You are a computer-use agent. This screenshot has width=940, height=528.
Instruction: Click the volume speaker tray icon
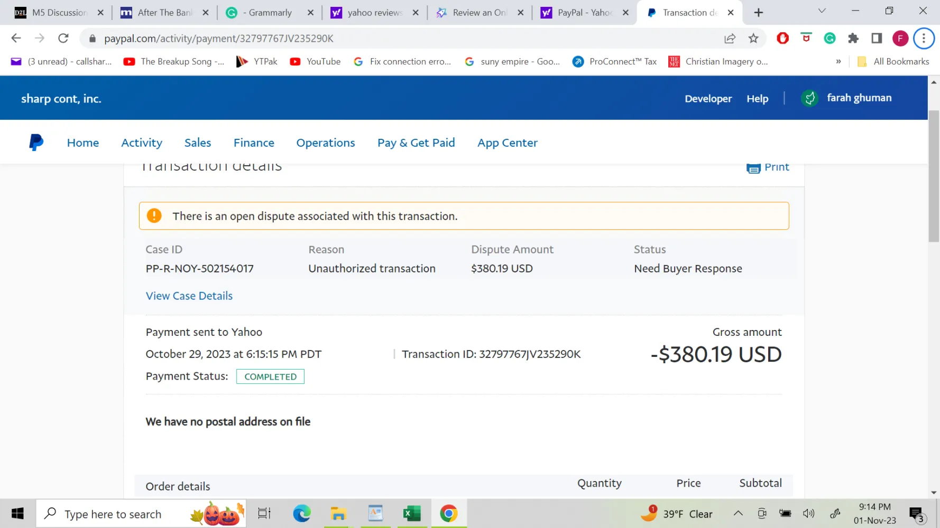click(x=808, y=514)
